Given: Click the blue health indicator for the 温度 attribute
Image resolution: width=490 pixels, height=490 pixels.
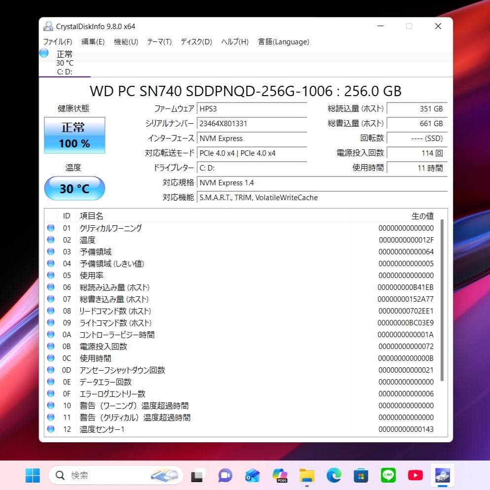Looking at the screenshot, I should [x=51, y=240].
